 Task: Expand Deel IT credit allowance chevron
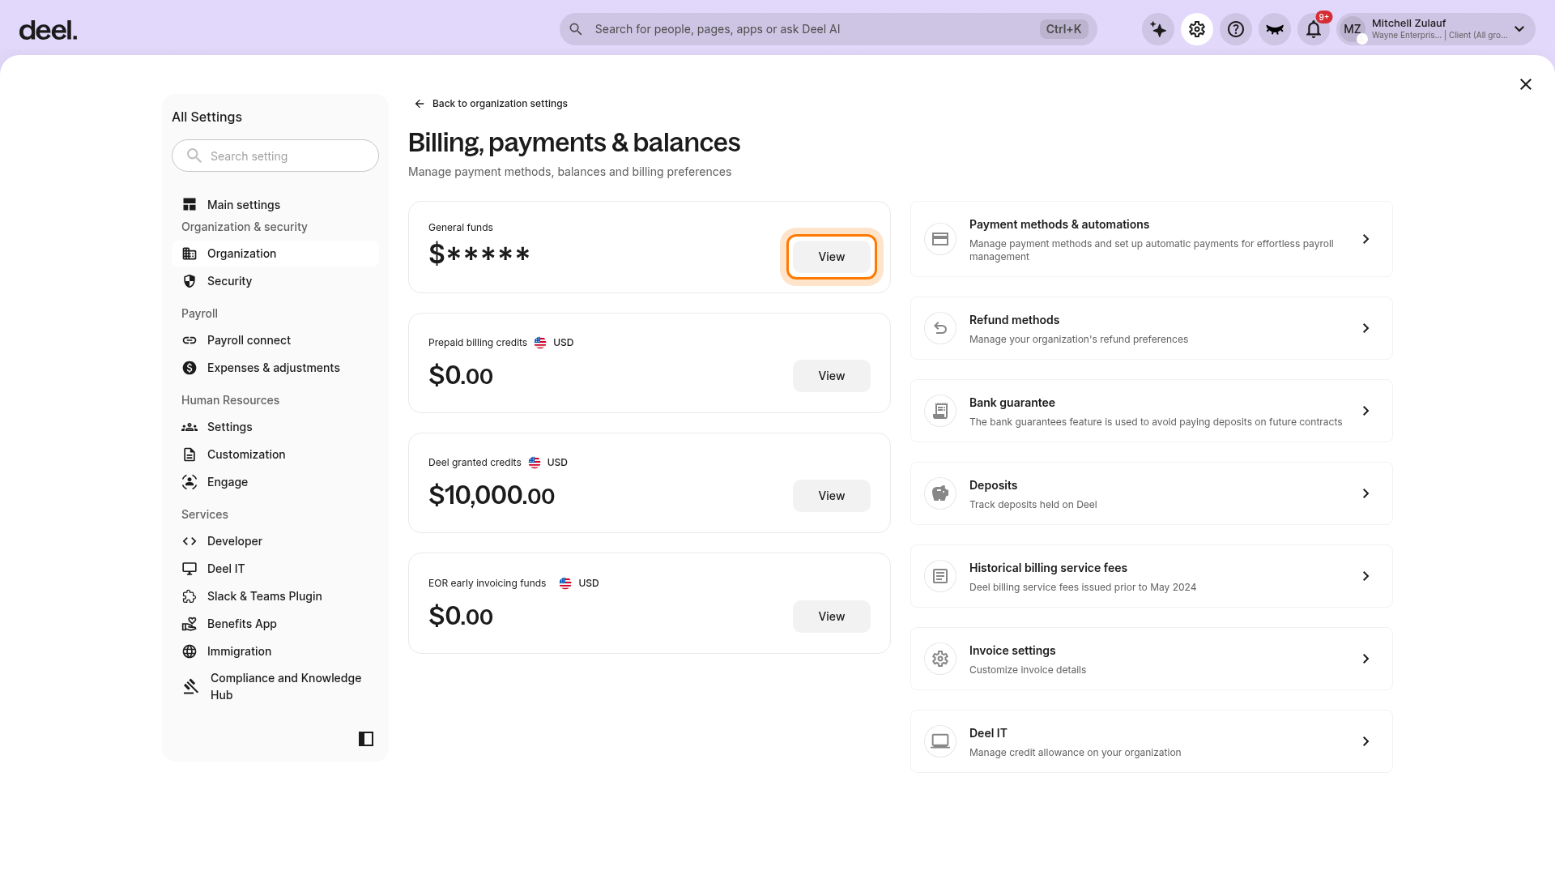[x=1365, y=741]
